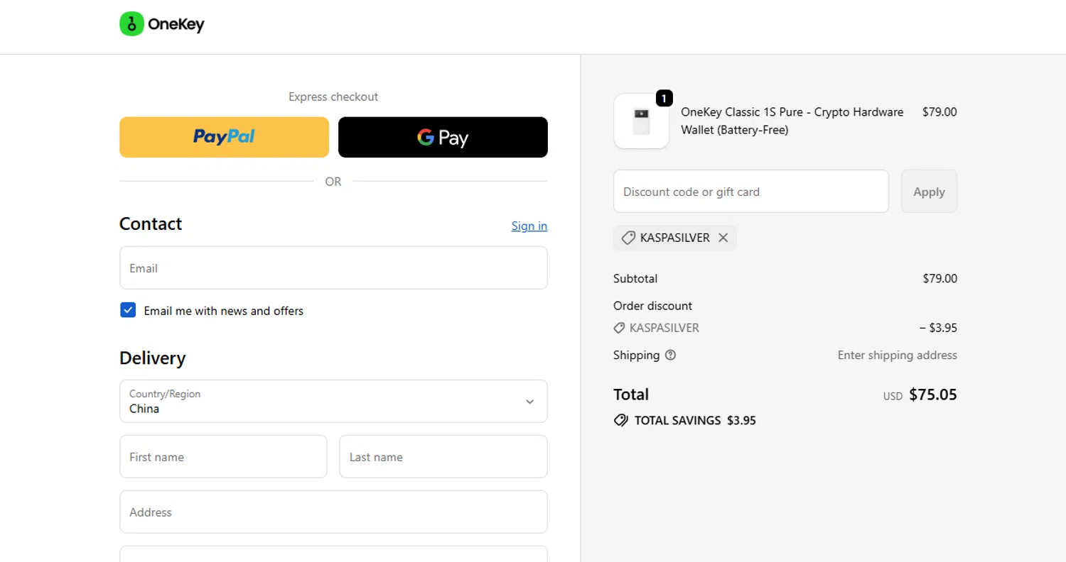
Task: Click the First name field
Action: point(223,456)
